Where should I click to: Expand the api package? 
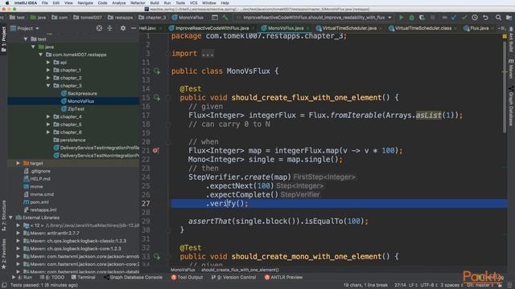coord(48,63)
